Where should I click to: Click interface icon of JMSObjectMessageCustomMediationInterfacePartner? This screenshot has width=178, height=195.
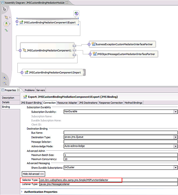coord(90,54)
